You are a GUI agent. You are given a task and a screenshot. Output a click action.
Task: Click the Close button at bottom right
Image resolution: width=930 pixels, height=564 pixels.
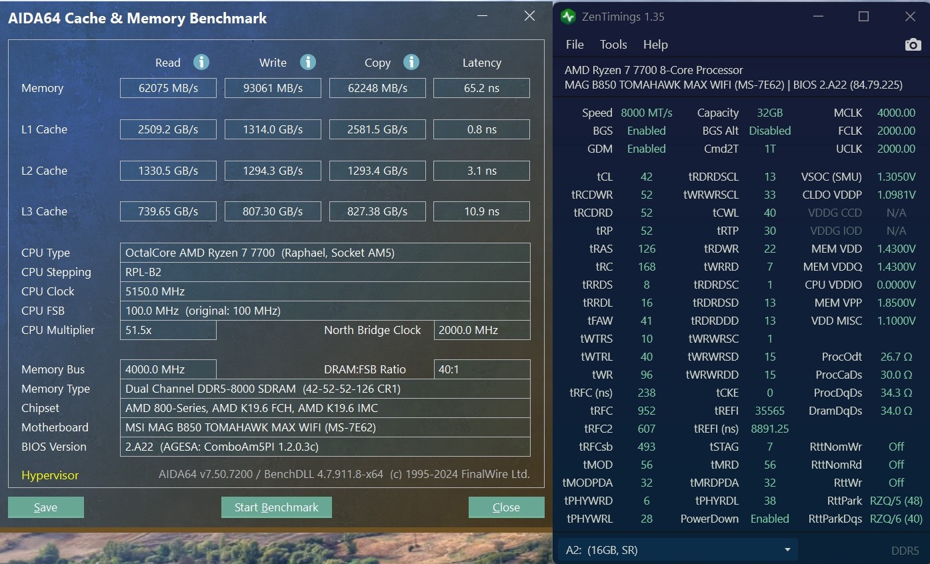coord(506,507)
